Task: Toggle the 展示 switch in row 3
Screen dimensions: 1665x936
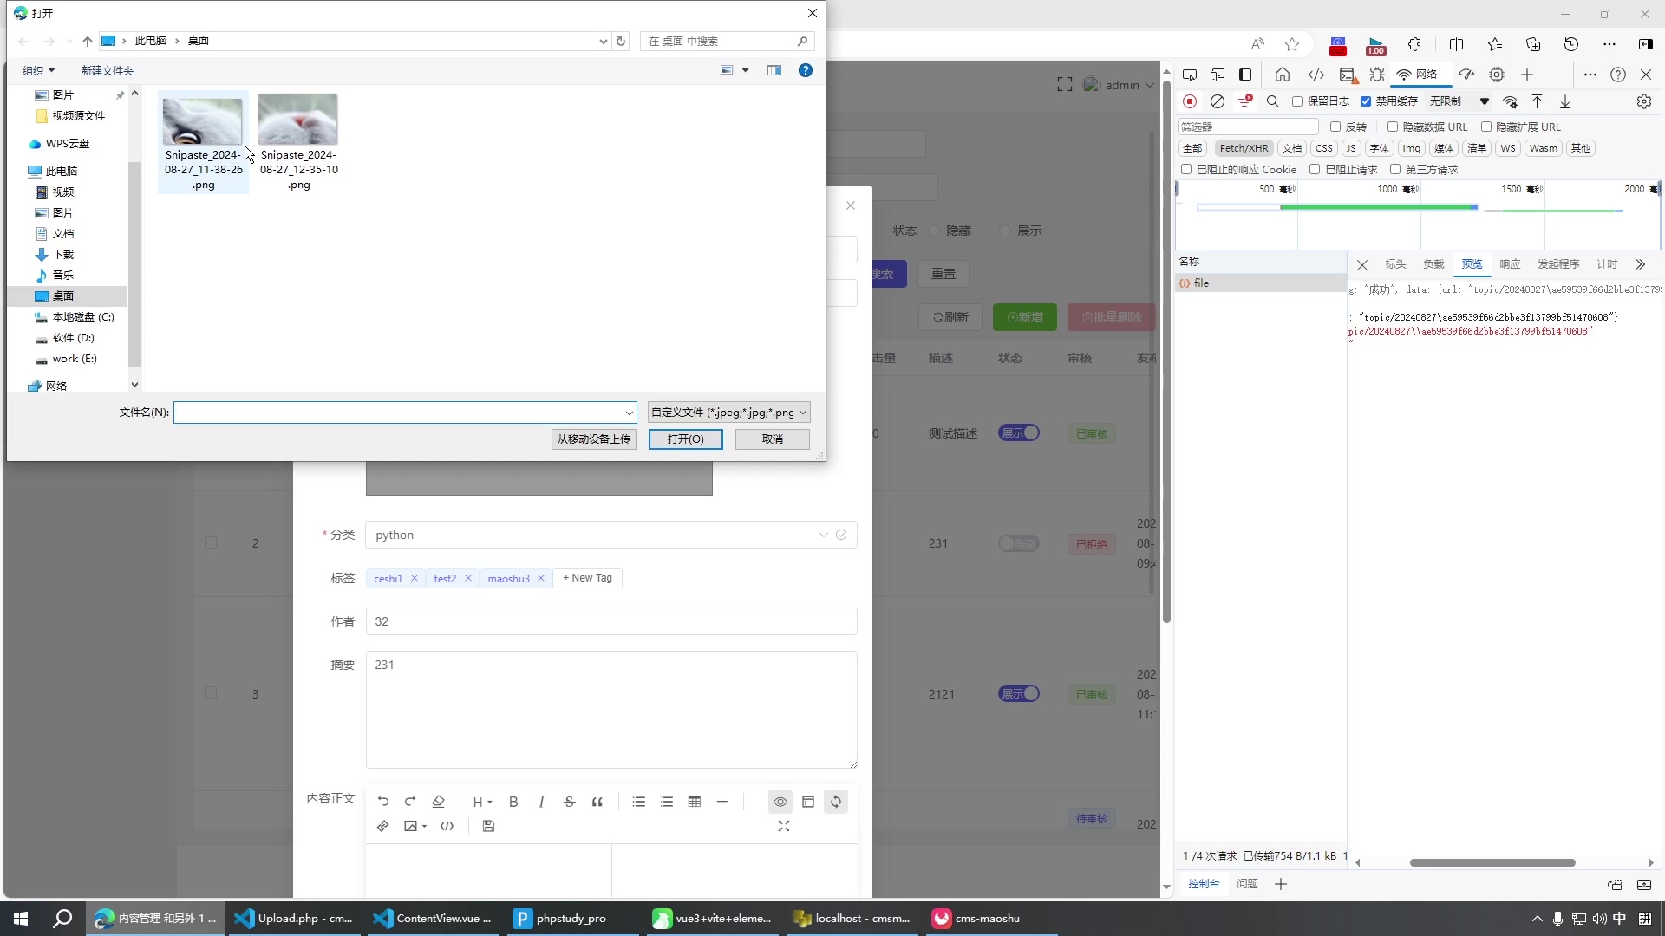Action: 1019,693
